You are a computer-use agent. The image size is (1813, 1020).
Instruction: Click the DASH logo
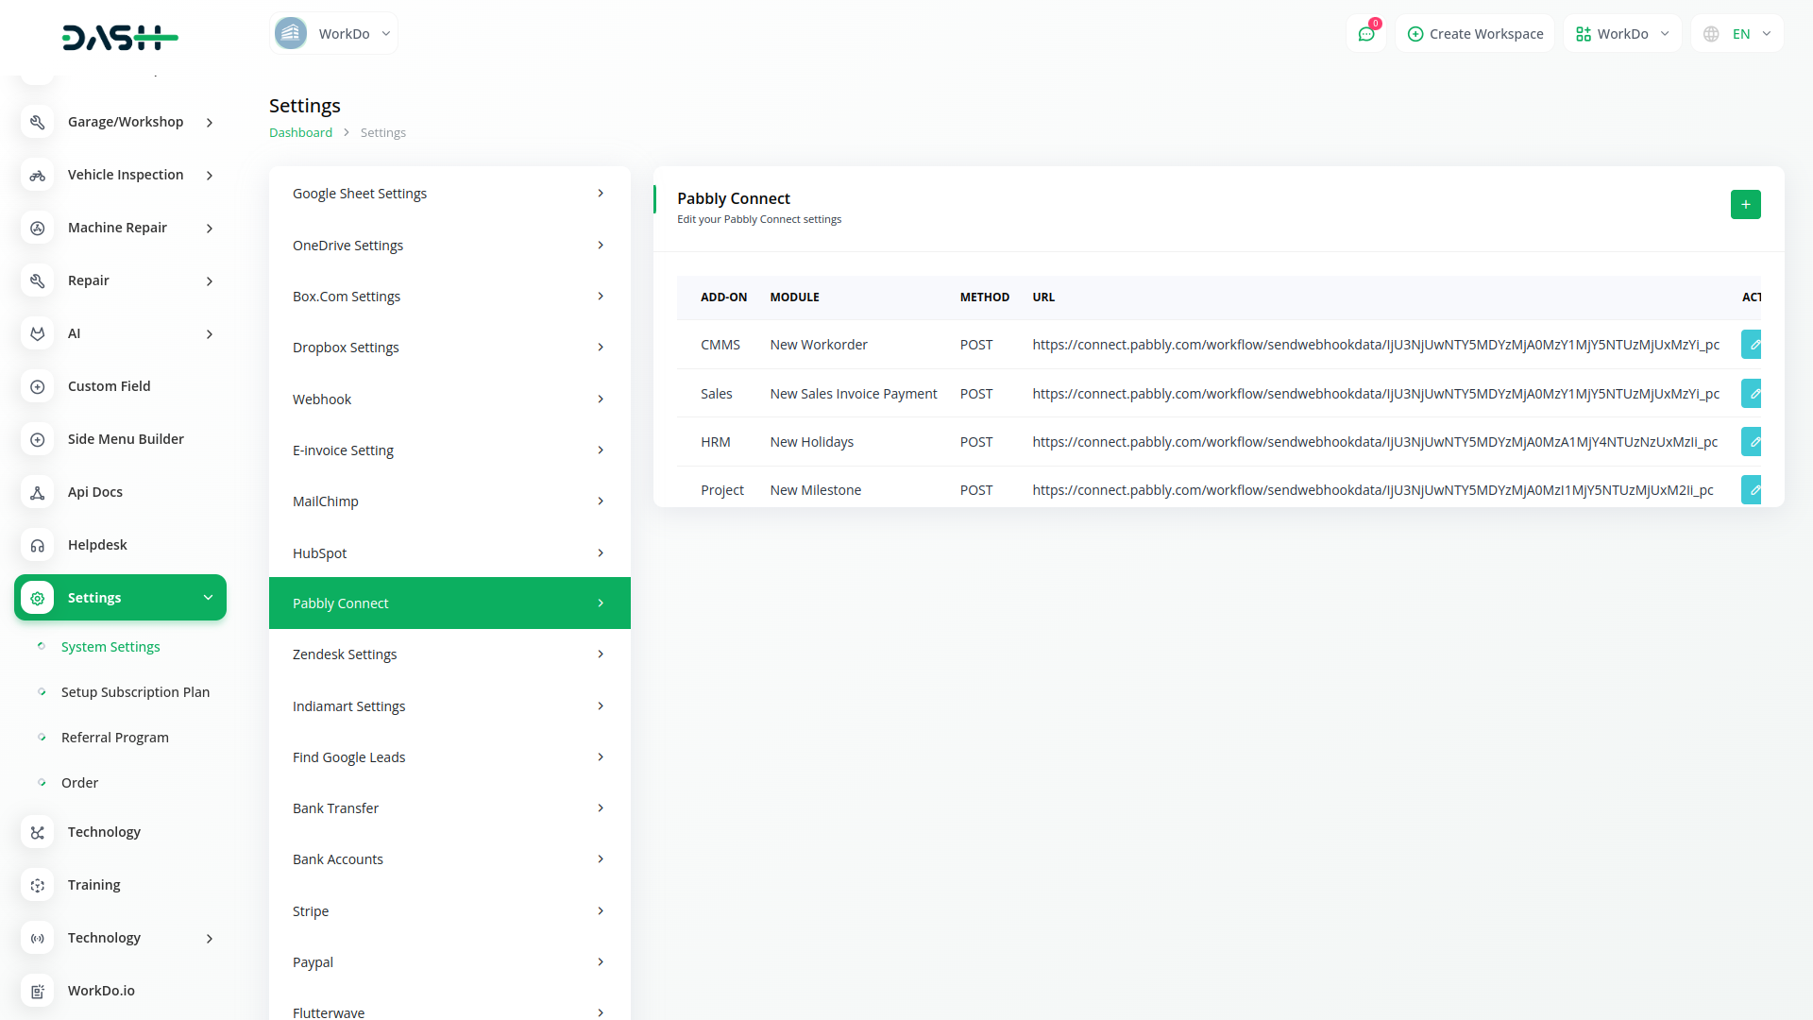pos(120,38)
